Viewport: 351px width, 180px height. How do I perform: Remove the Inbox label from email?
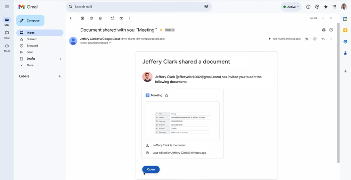(173, 30)
